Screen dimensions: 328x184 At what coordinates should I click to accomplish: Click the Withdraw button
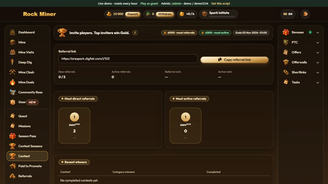tap(165, 14)
